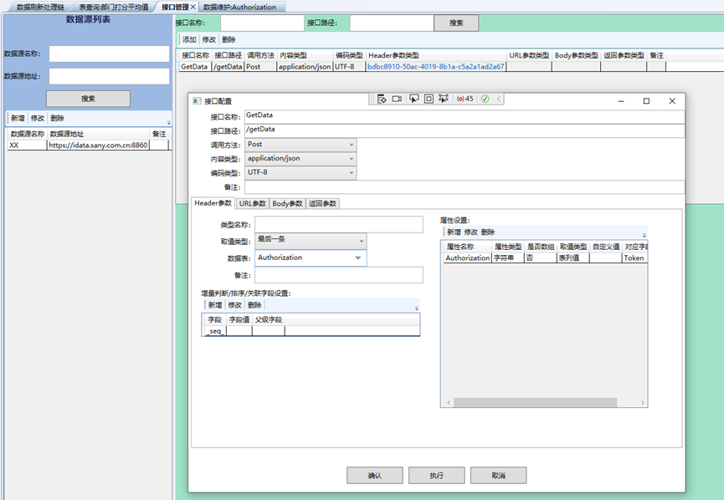Click the red binding failures 45 indicator

coord(465,99)
